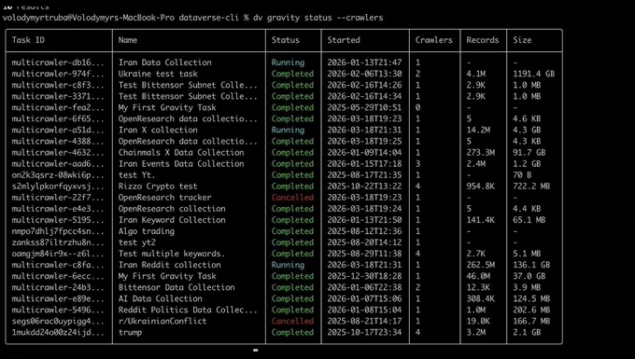Click the 'Iran Data Collection' name
The width and height of the screenshot is (635, 359).
(x=165, y=62)
